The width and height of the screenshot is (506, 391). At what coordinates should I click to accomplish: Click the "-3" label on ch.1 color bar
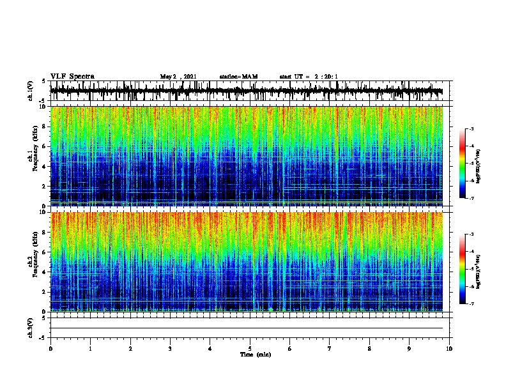pyautogui.click(x=471, y=129)
